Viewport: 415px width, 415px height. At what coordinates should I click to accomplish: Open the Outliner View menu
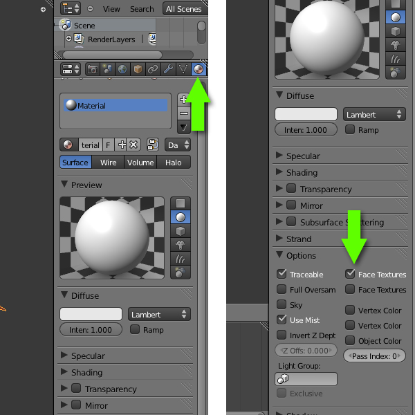tap(111, 9)
